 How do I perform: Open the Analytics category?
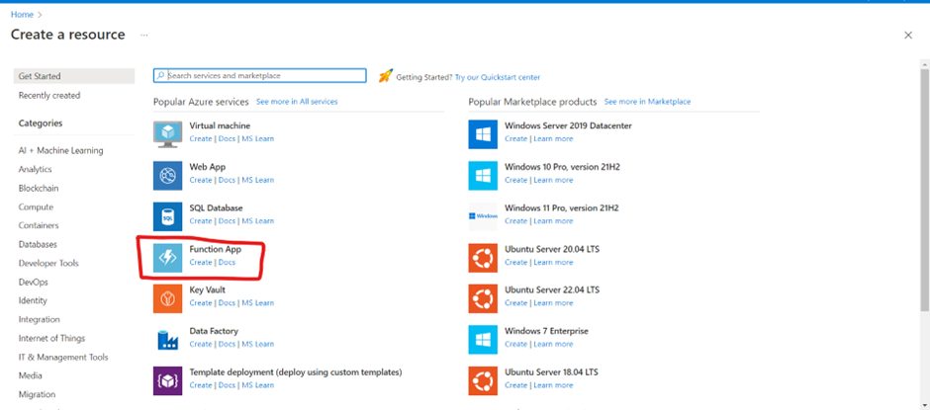pos(35,170)
